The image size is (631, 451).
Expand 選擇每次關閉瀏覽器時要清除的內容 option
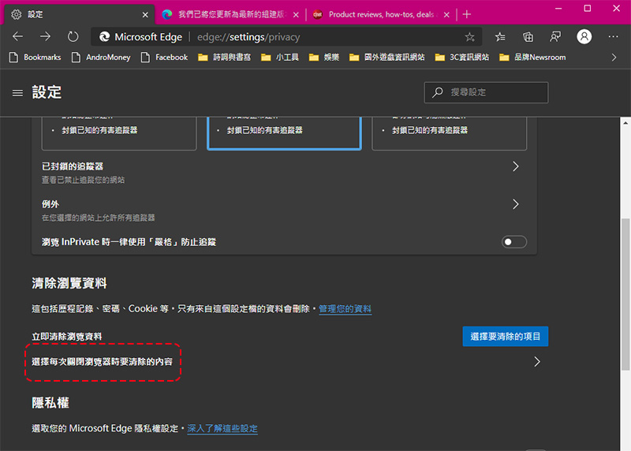coord(536,362)
